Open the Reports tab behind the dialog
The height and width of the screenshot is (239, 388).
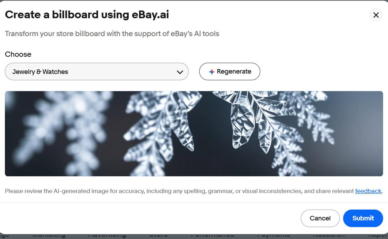pyautogui.click(x=377, y=235)
